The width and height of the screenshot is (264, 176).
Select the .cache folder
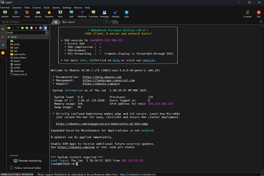coord(15,44)
